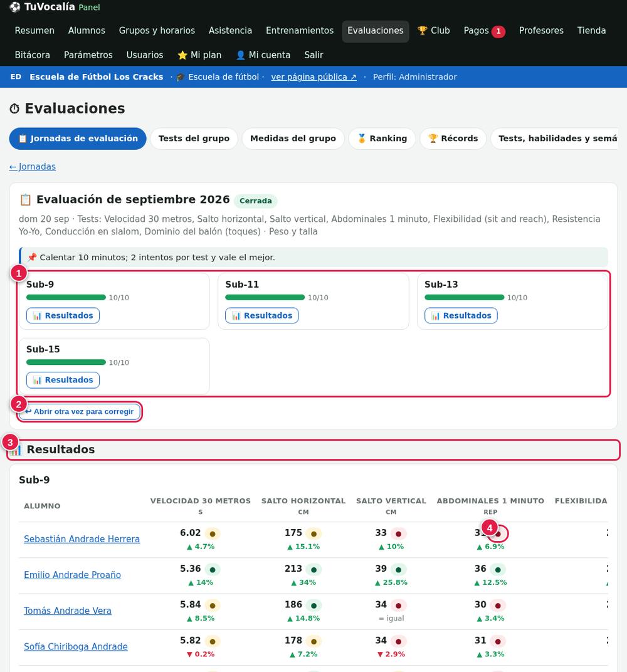Open Sofía Chiriboga Andrade's student link

(x=76, y=647)
